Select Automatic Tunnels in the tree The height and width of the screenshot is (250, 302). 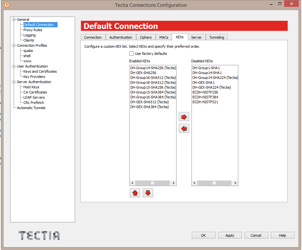click(x=31, y=108)
